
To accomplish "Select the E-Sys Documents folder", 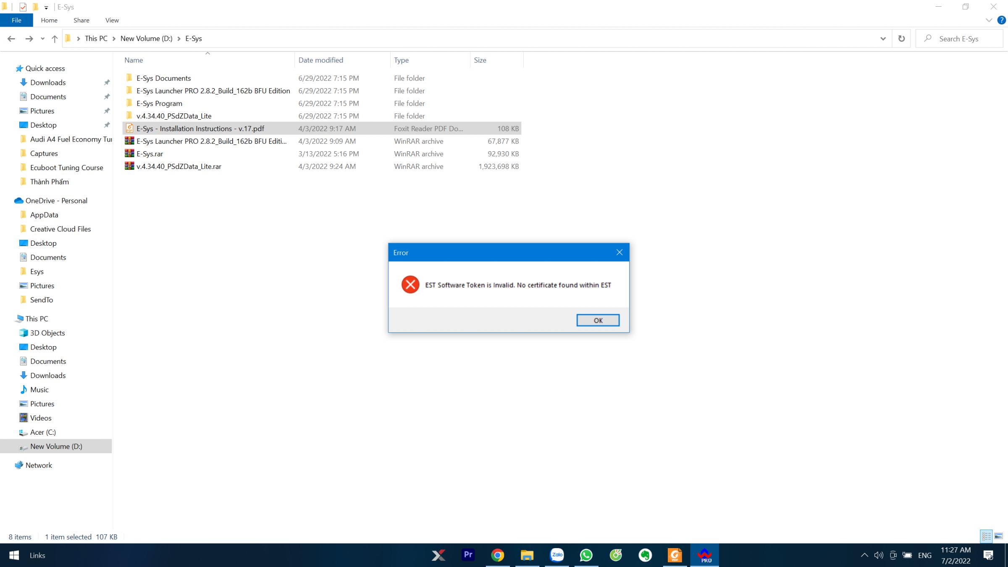I will 163,78.
